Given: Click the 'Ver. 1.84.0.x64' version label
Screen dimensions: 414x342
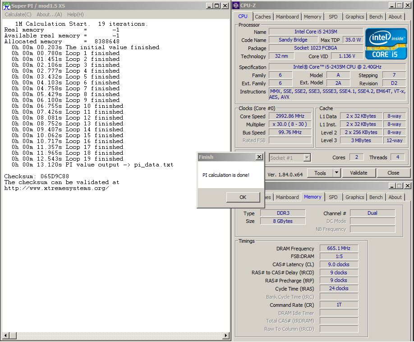Looking at the screenshot, I should [x=285, y=175].
